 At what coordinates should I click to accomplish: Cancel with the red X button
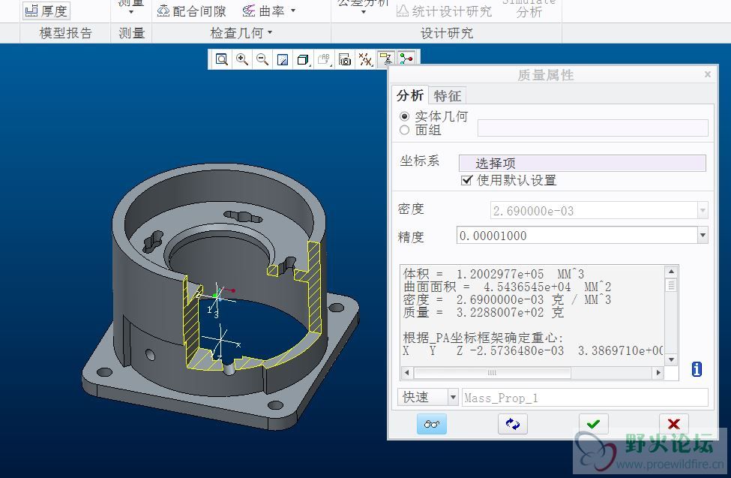coord(674,424)
